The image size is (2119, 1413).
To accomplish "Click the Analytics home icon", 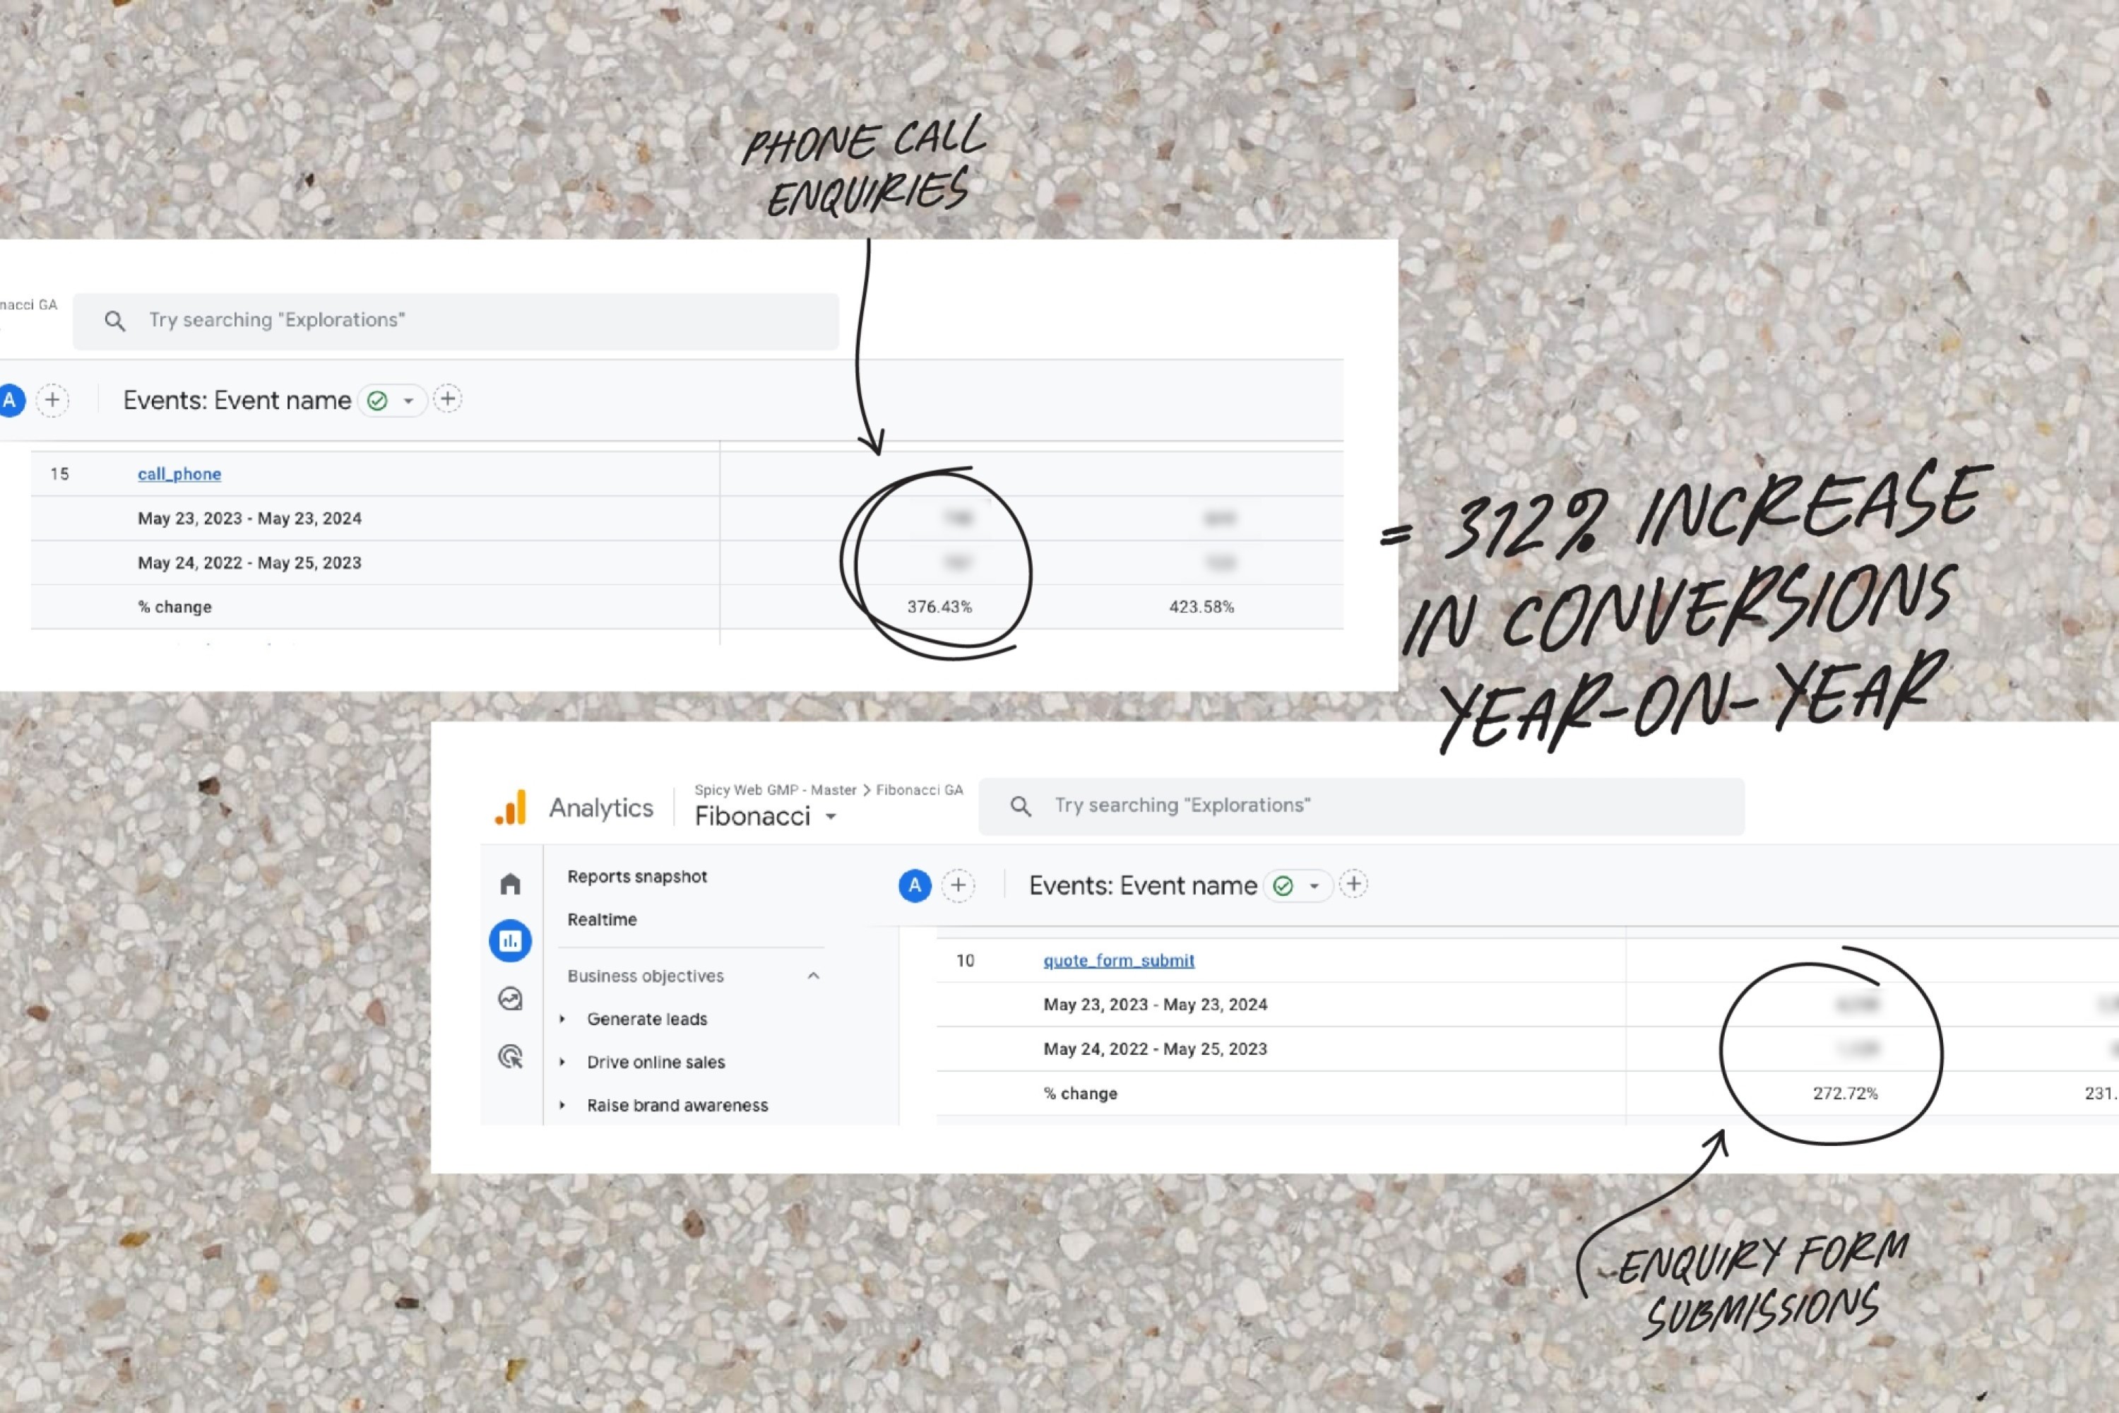I will tap(511, 882).
